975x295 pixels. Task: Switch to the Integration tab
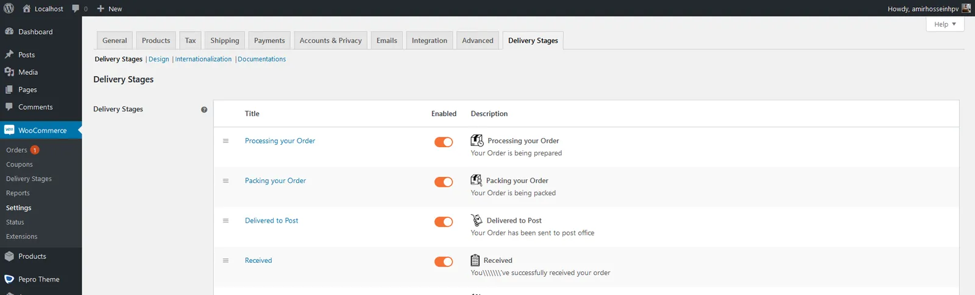(x=430, y=40)
